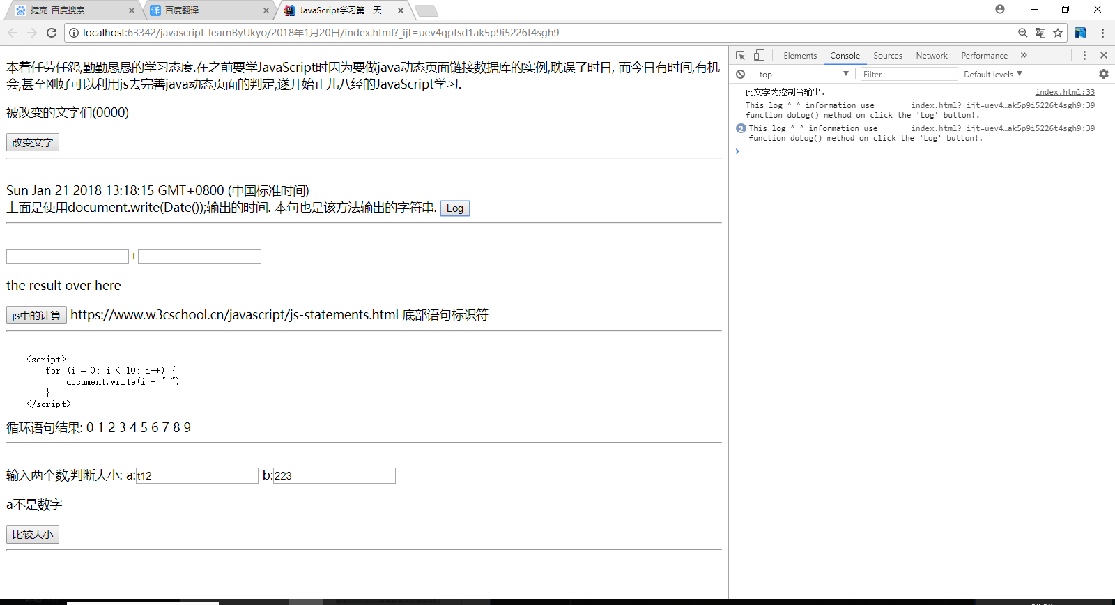Screen dimensions: 1115x605
Task: Open the index.html:33 source link
Action: (x=1065, y=92)
